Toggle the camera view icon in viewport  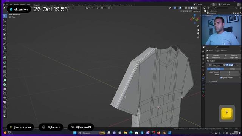click(x=198, y=34)
